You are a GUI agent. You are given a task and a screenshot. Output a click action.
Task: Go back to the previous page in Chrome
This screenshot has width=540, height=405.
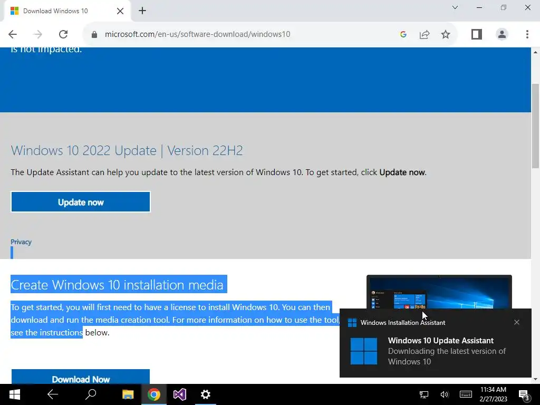coord(13,34)
